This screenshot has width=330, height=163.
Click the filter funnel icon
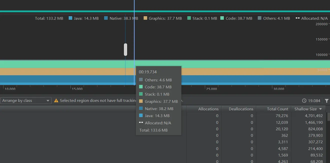(327, 101)
